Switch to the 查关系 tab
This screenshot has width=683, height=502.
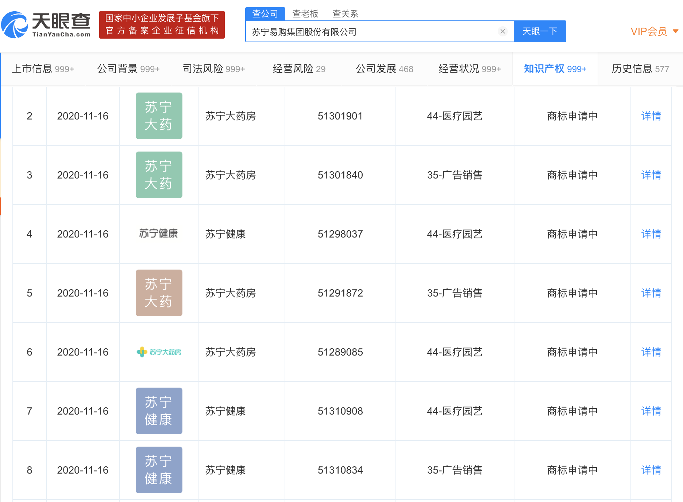coord(344,13)
